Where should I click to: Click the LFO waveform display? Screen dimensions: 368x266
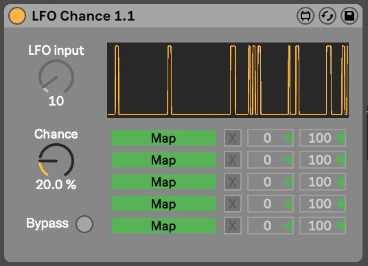(x=228, y=80)
